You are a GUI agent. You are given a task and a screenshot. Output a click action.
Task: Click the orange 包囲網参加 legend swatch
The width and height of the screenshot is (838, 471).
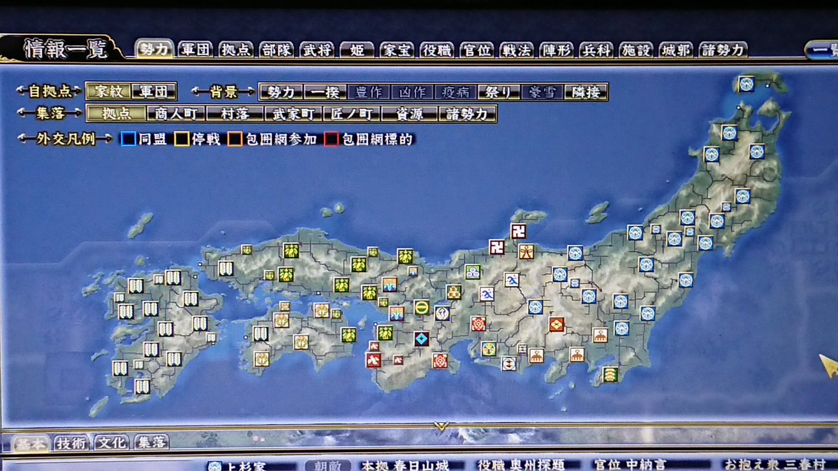(235, 139)
